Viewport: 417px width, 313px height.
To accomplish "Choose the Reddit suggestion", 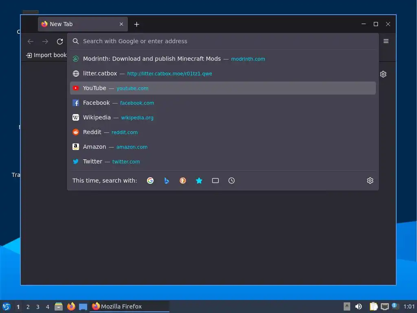I will (223, 132).
